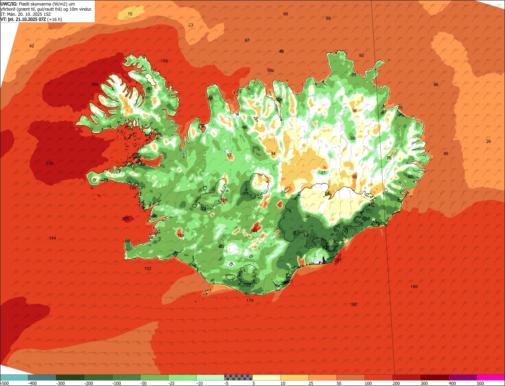Click the flux value 88 near the top

(328, 18)
